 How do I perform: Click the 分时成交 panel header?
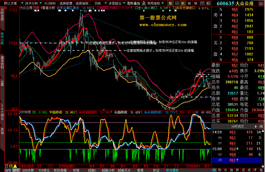pos(238,126)
